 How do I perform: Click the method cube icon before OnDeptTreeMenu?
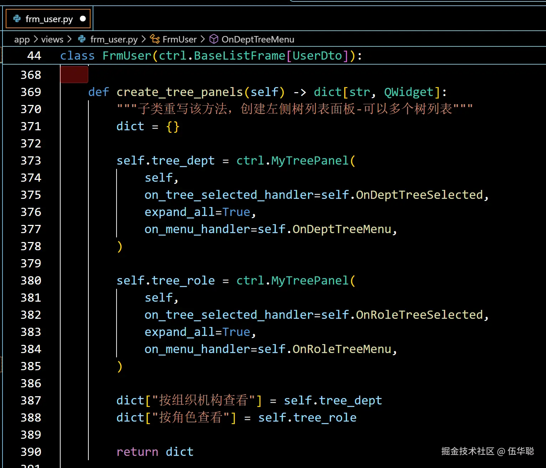coord(213,39)
